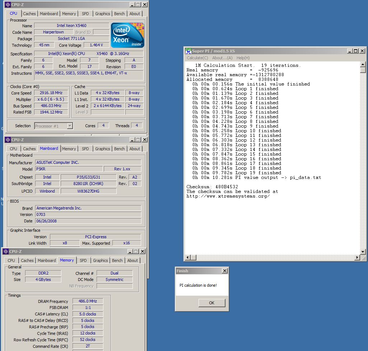Image resolution: width=368 pixels, height=351 pixels.
Task: Click the package value 'Socket 771 LGA'
Action: click(71, 38)
